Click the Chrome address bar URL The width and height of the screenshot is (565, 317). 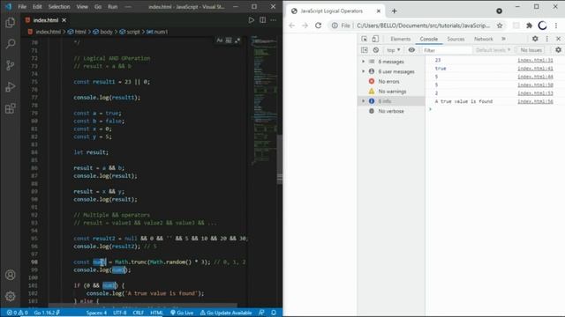click(x=423, y=26)
